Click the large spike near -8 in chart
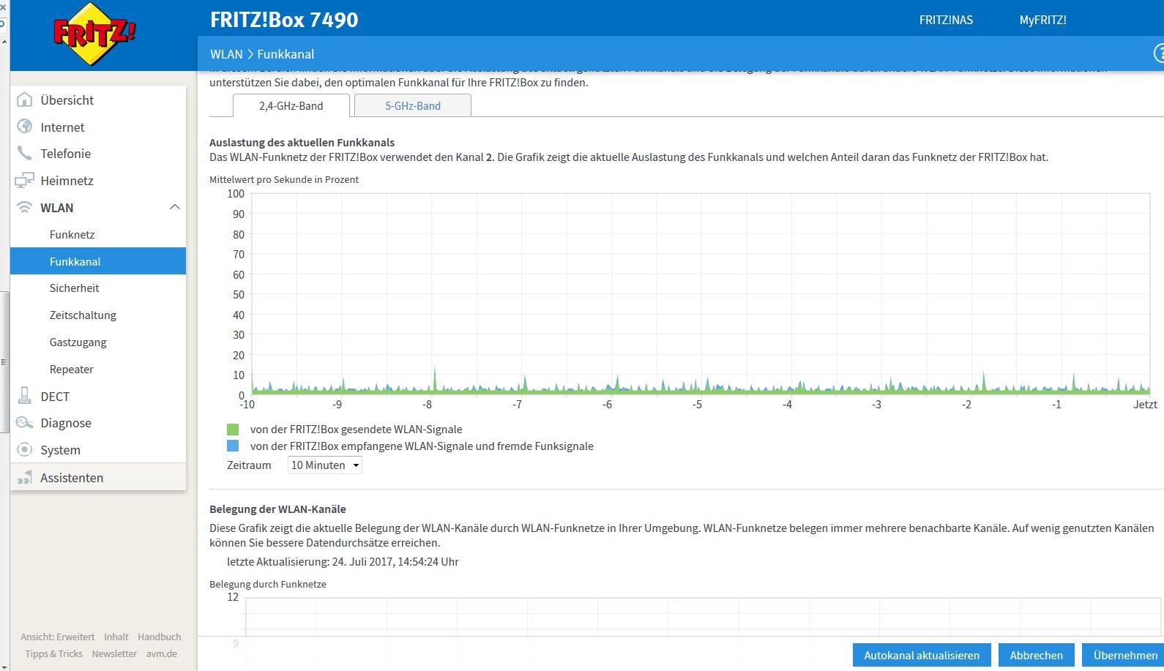 (x=435, y=380)
